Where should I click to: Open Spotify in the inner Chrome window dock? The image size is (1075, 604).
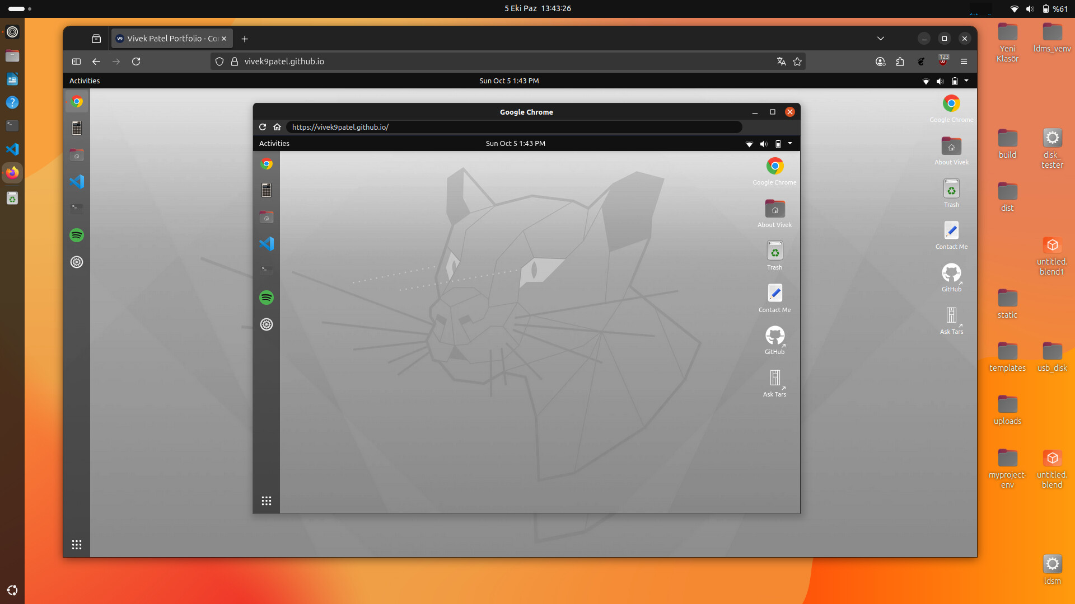coord(267,298)
